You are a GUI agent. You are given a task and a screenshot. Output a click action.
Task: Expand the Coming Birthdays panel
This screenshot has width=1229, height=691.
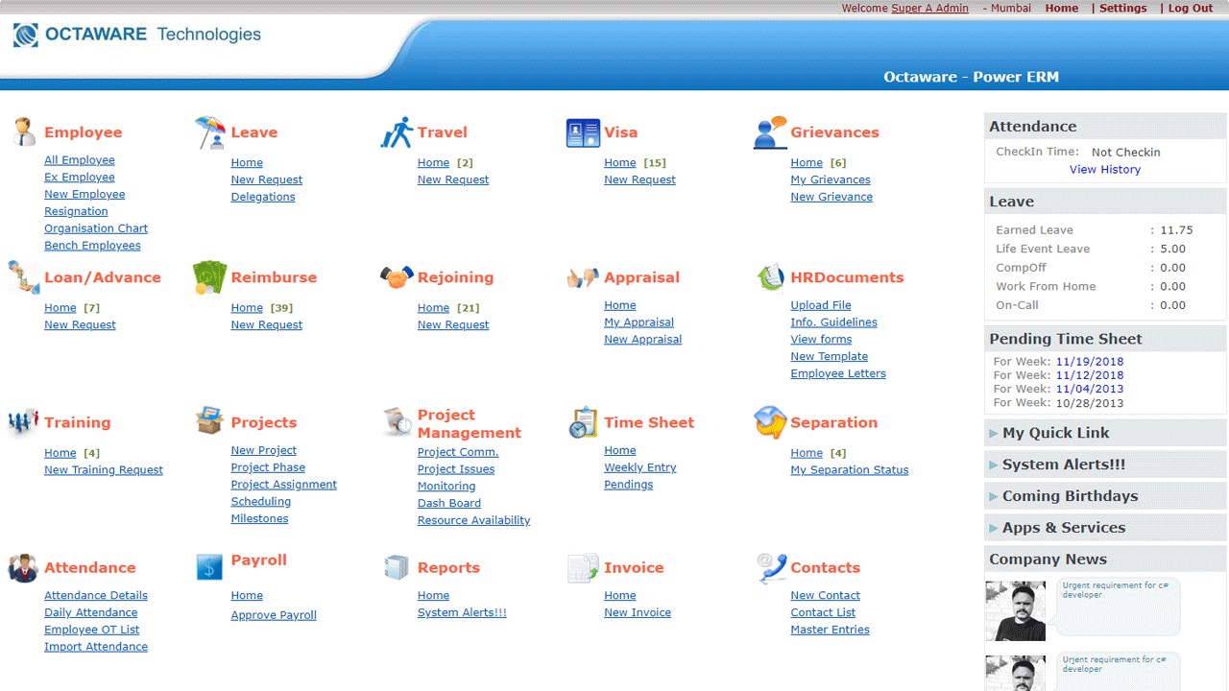click(1105, 496)
